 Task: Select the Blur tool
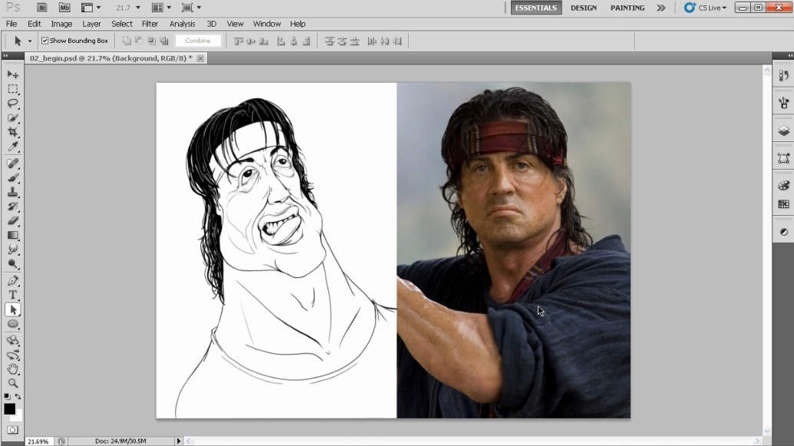[x=13, y=249]
